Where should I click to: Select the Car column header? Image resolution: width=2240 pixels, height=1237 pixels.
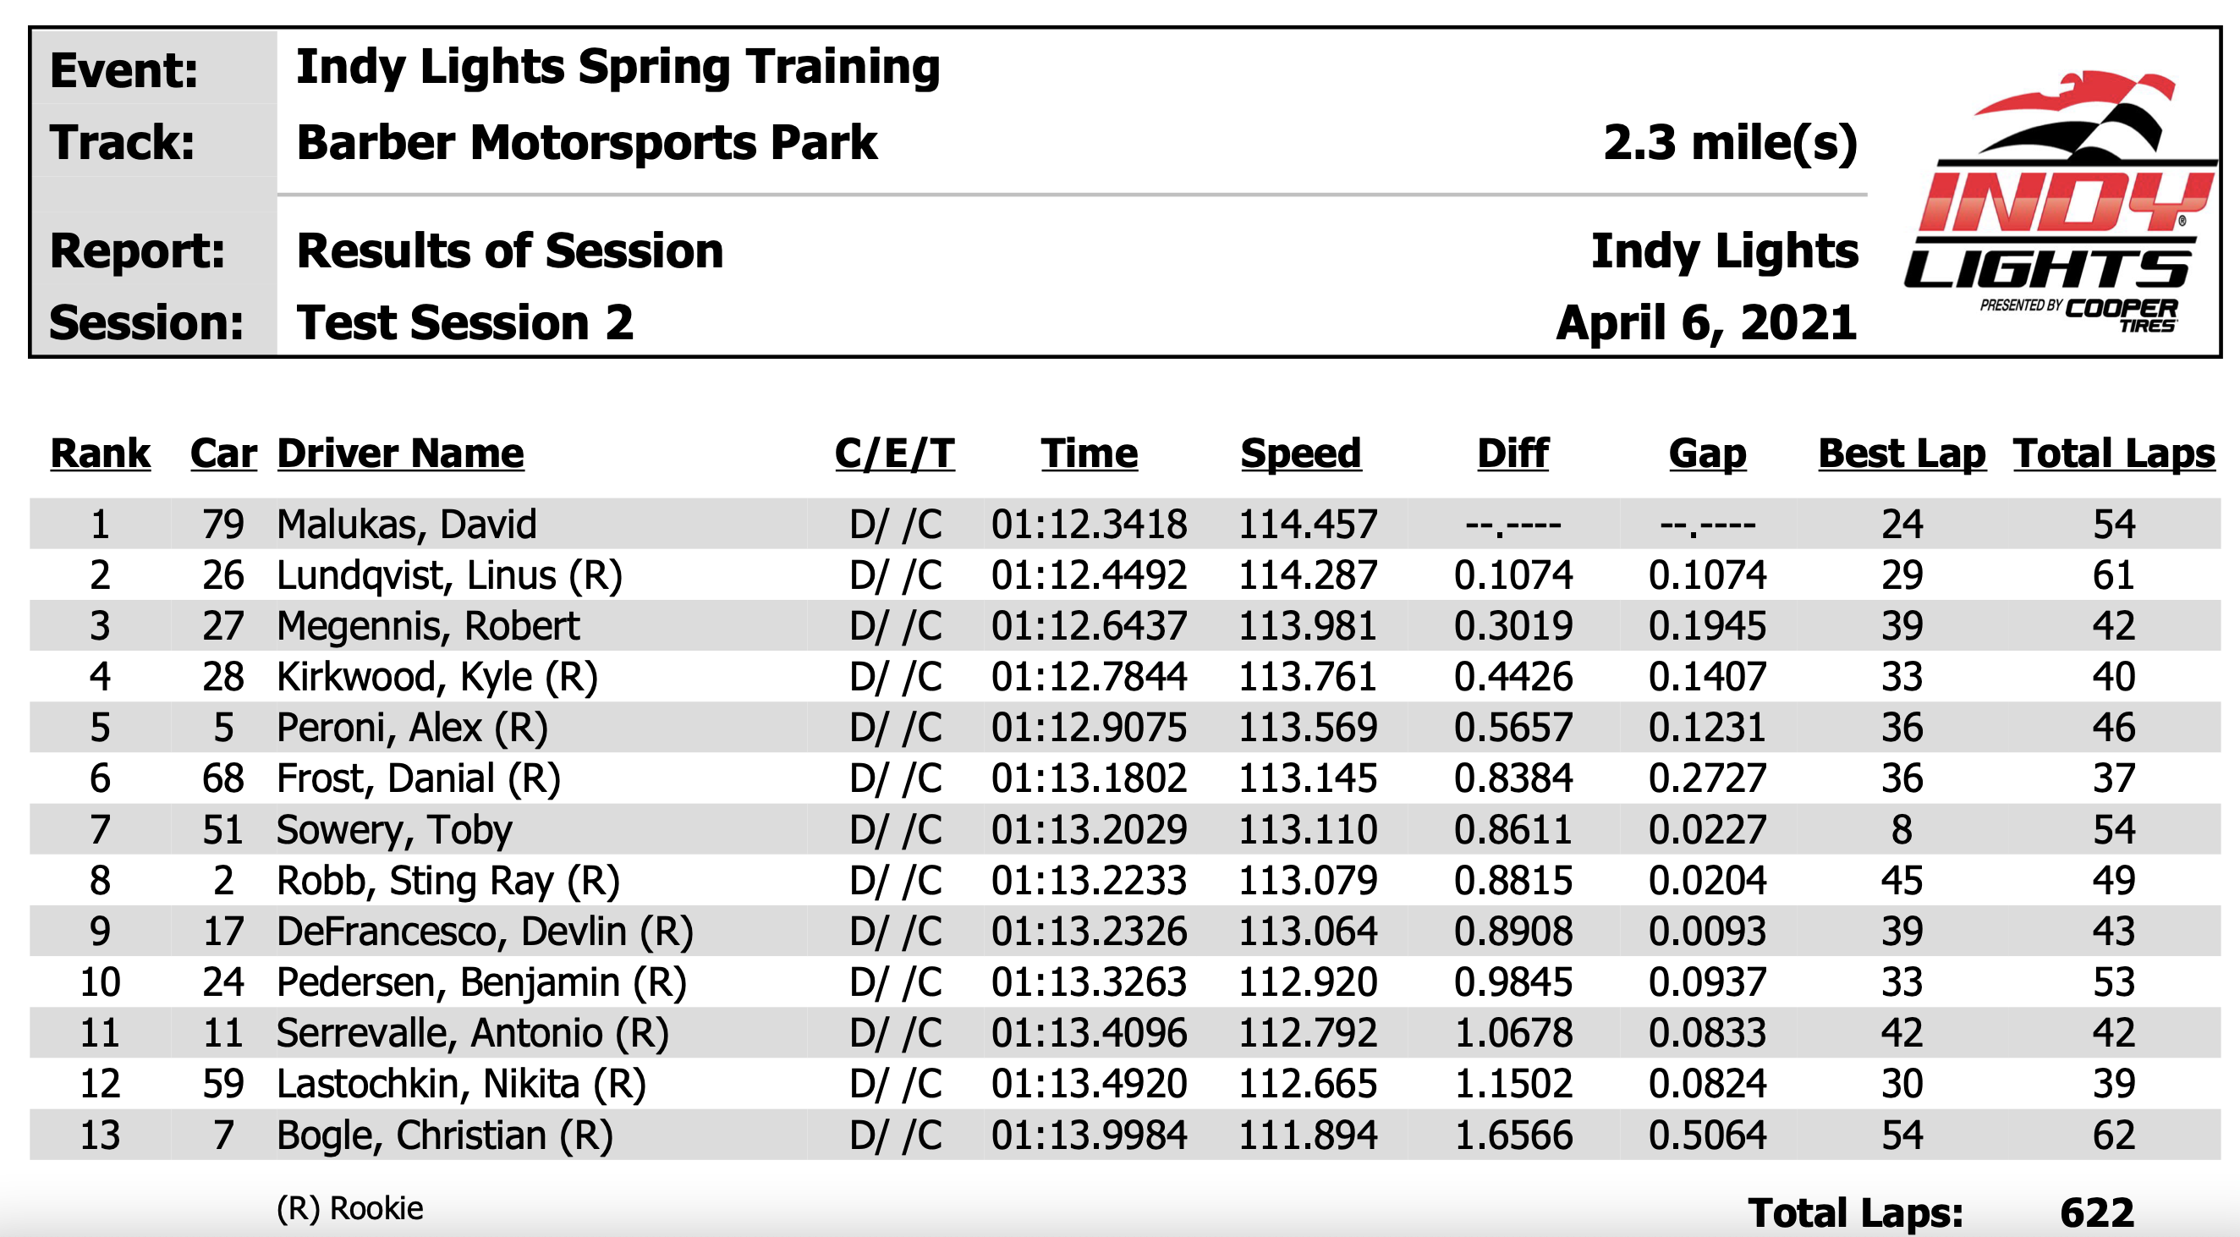click(223, 454)
